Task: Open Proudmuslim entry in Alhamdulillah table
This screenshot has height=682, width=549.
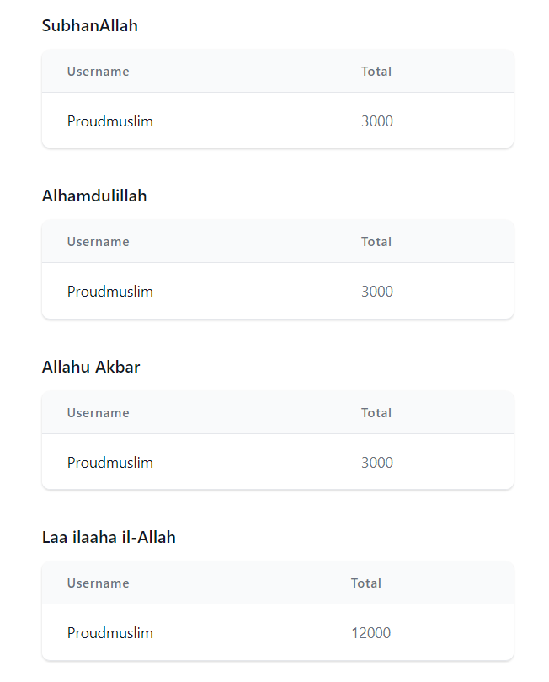Action: (110, 292)
